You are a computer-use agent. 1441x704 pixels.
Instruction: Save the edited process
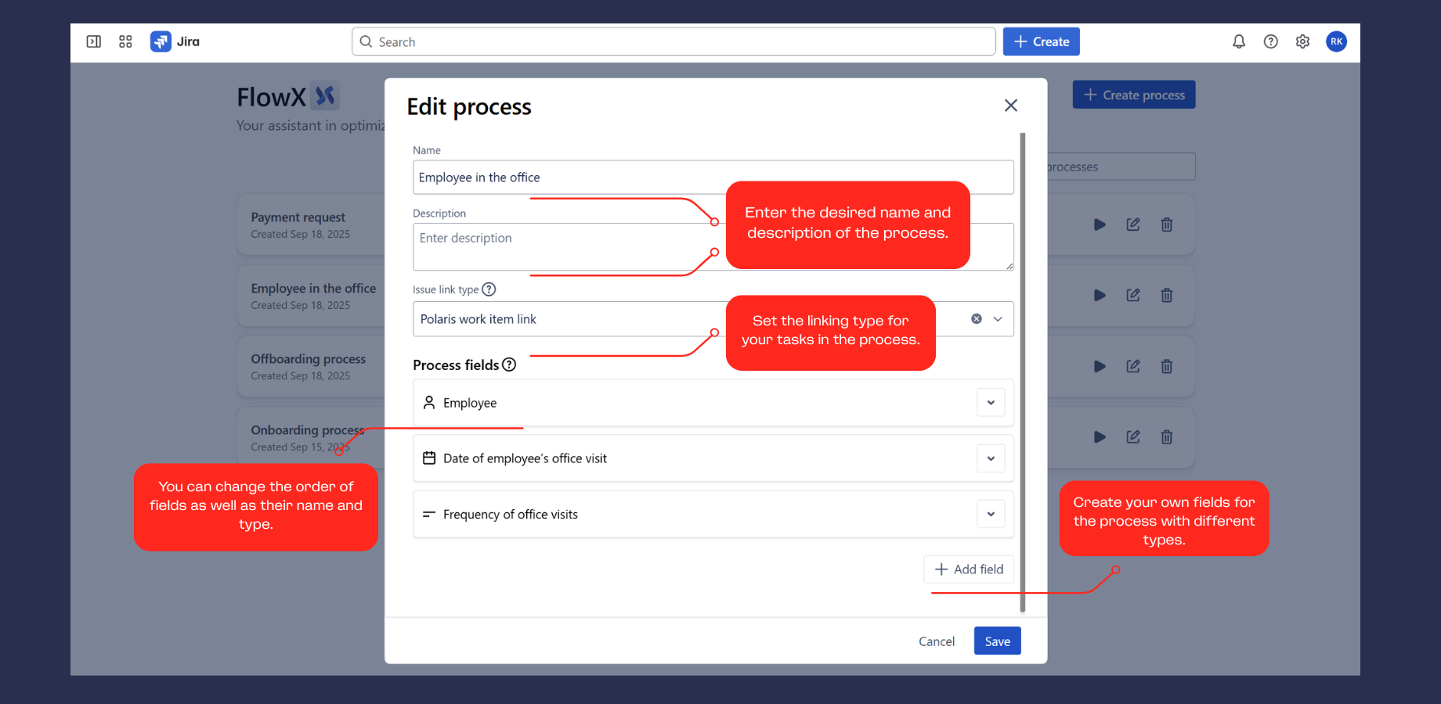tap(997, 641)
